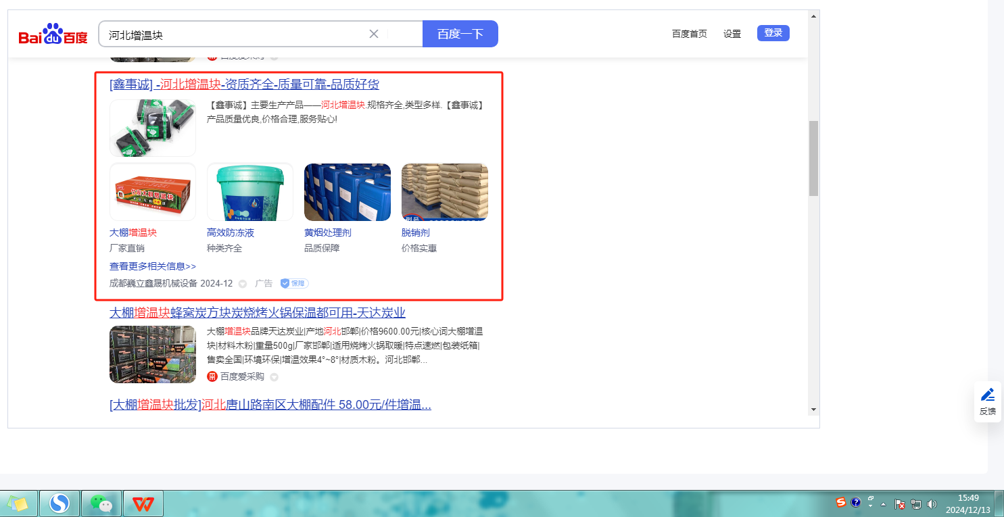This screenshot has height=517, width=1004.
Task: Click the 成都巍立鑫晟机械设备 source text
Action: (x=153, y=283)
